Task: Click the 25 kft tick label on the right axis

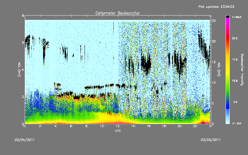Action: (x=214, y=21)
